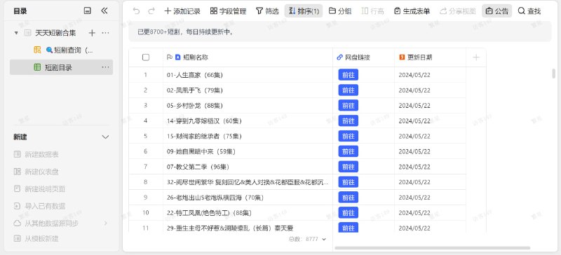Toggle the 公告 announcement button

[x=497, y=11]
